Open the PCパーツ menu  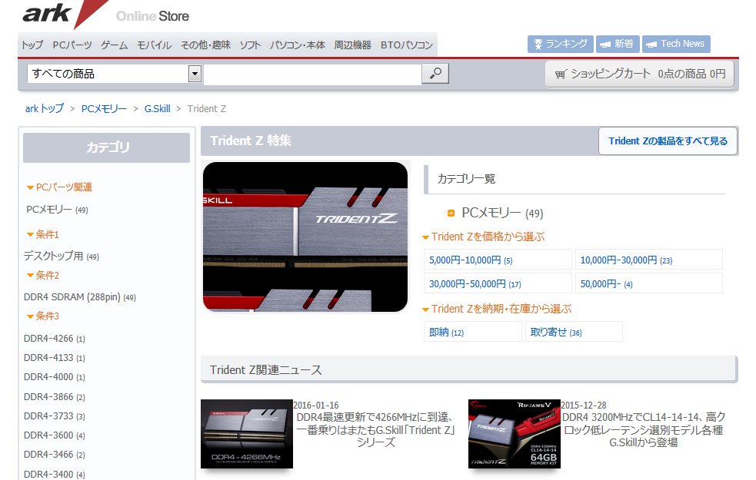click(x=72, y=45)
